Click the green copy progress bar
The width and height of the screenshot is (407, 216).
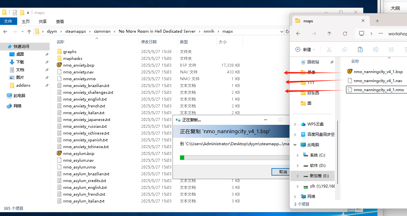[x=234, y=157]
